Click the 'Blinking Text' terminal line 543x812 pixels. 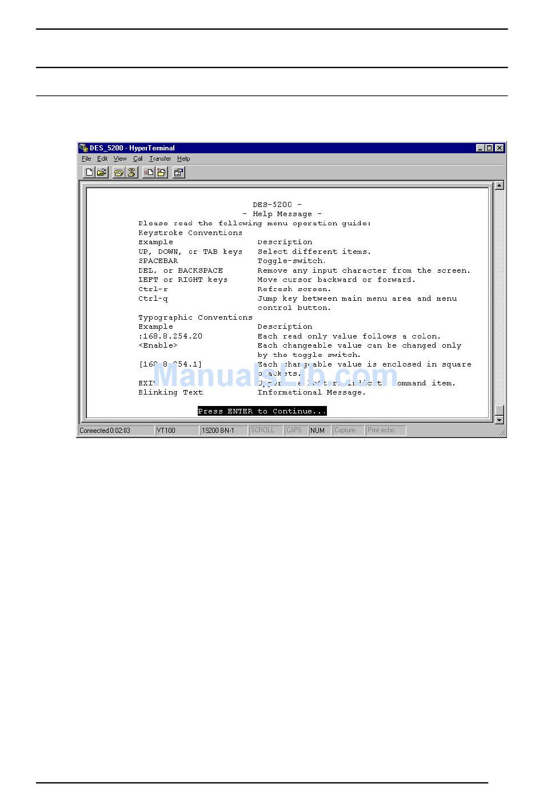click(x=171, y=392)
